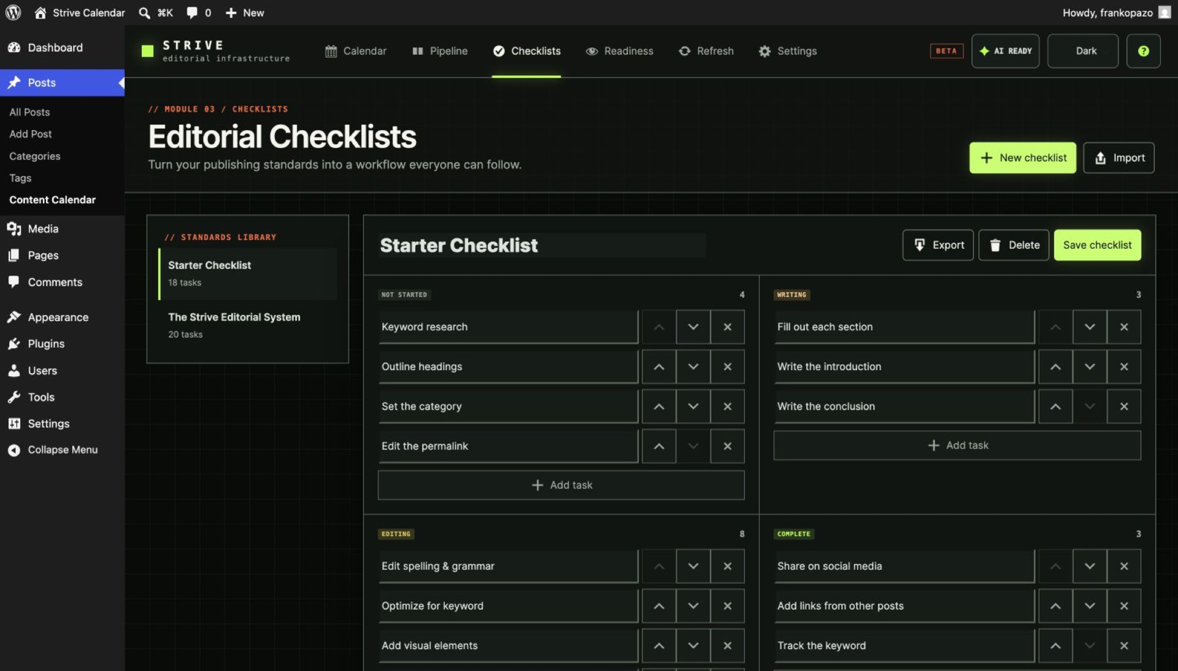
Task: Remove Edit the permalink task
Action: coord(728,446)
